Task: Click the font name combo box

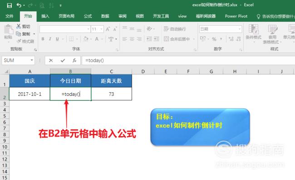Action: click(x=65, y=29)
